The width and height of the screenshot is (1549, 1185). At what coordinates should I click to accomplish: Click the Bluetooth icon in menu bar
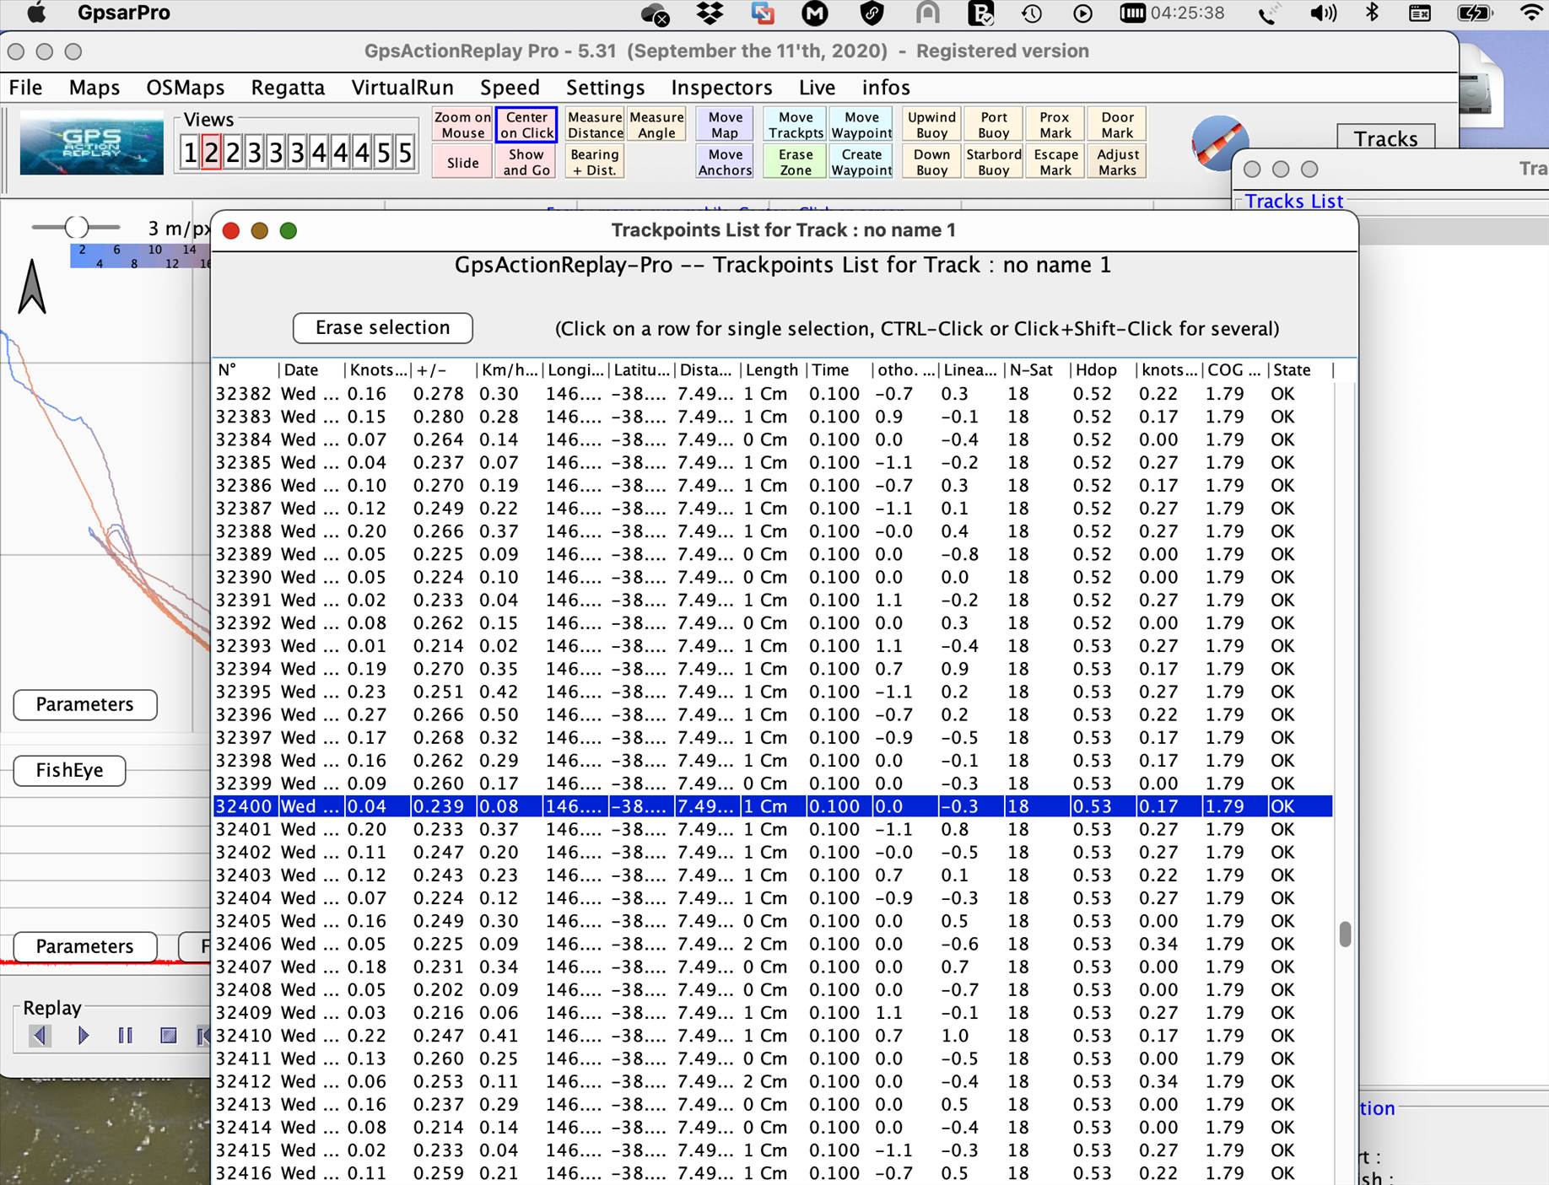pyautogui.click(x=1373, y=13)
